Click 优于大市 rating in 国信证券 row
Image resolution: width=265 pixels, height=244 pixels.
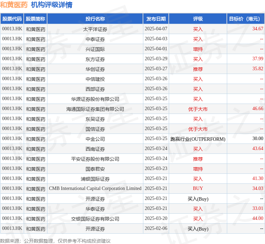pos(198,129)
